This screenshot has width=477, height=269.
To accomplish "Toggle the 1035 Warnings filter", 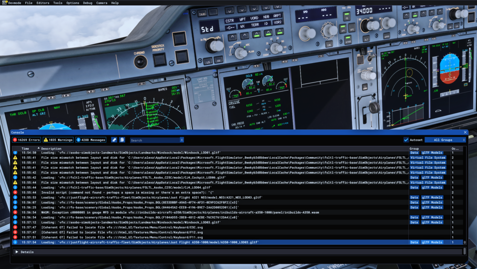I will click(x=58, y=140).
